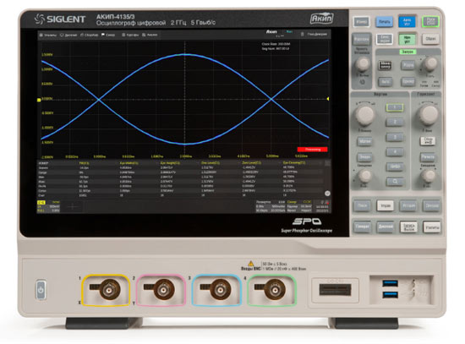Push the power button on front panel
The height and width of the screenshot is (344, 465).
point(41,289)
